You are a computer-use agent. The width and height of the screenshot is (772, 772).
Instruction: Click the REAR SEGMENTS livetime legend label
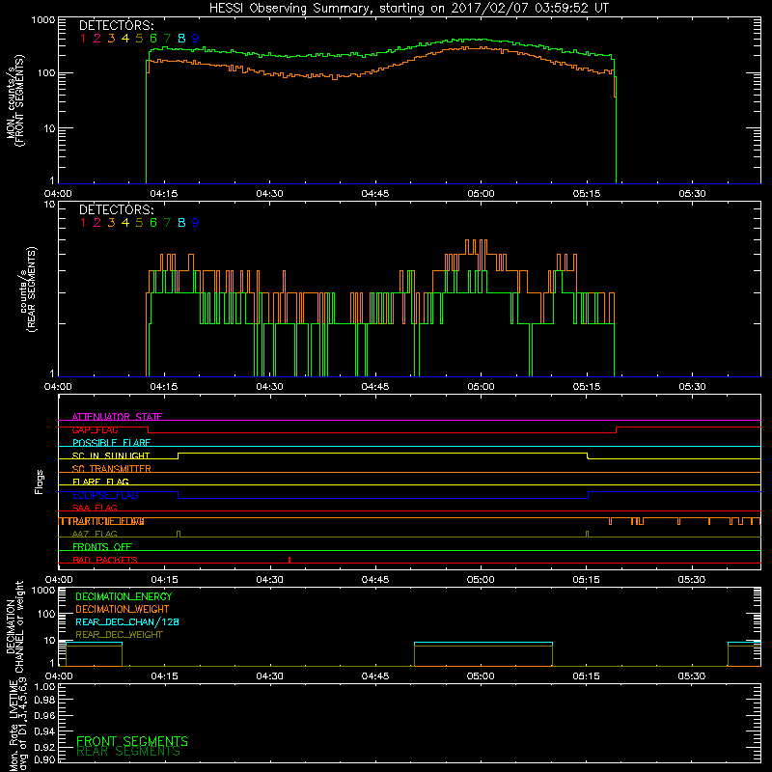(x=128, y=752)
